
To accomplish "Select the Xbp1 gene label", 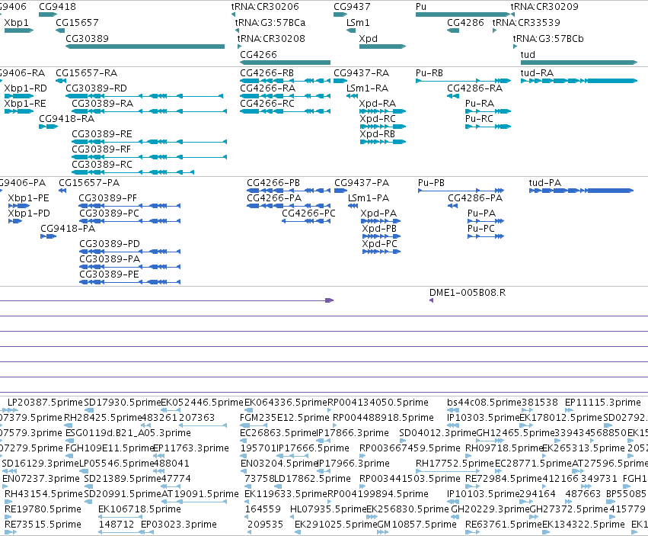I will (17, 22).
